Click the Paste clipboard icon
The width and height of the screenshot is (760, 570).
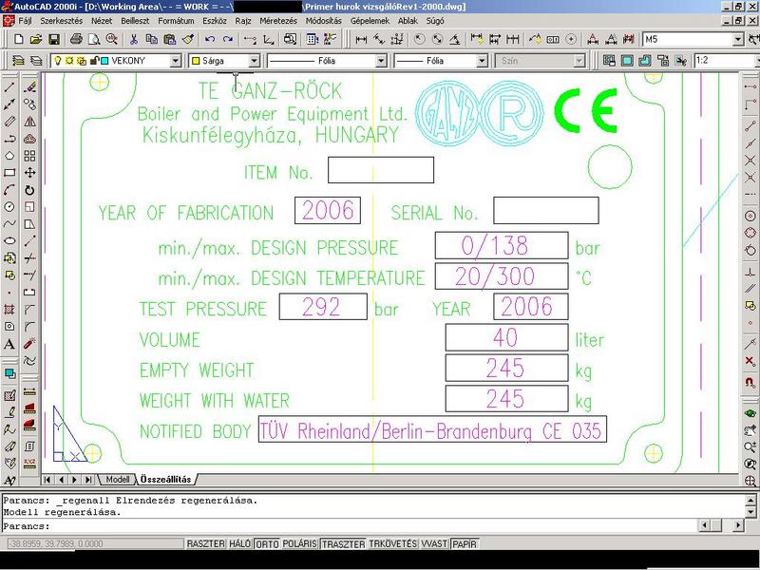coord(170,39)
